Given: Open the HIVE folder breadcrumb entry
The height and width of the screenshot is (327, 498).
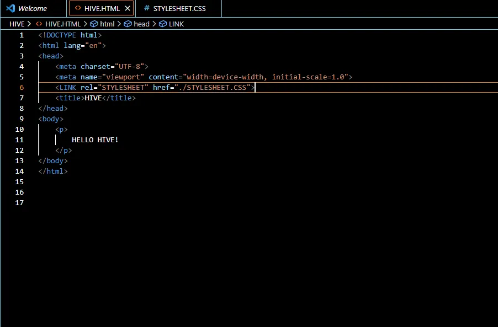Looking at the screenshot, I should 17,24.
